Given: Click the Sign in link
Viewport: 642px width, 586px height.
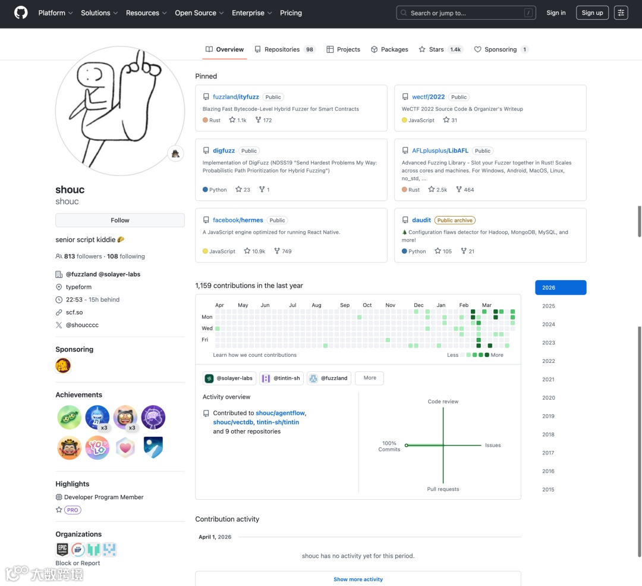Looking at the screenshot, I should point(556,12).
